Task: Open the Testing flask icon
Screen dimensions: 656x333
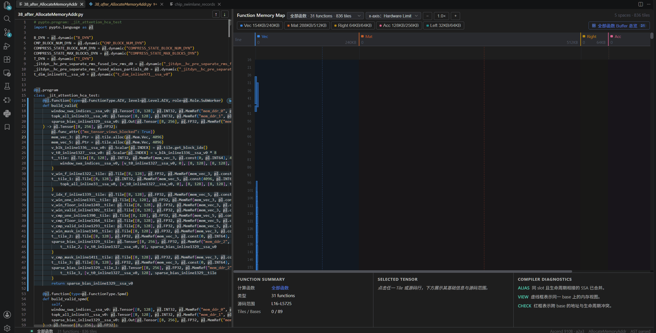Action: (x=7, y=86)
